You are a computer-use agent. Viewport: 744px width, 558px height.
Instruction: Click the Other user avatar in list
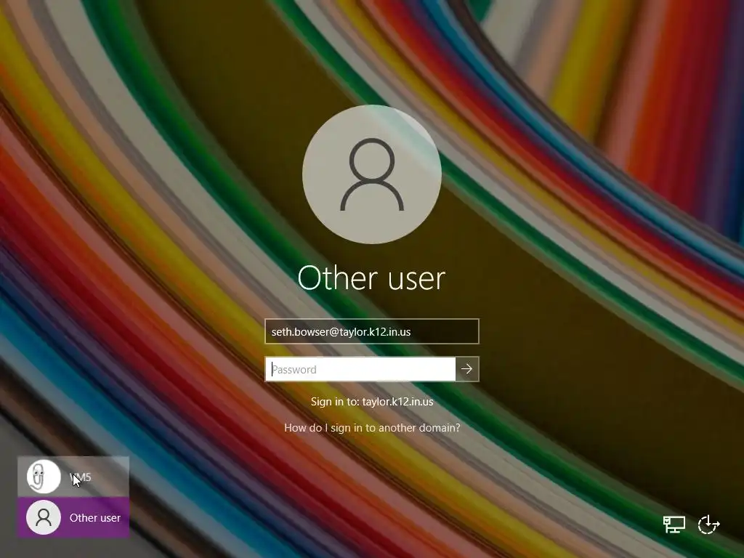click(x=44, y=517)
